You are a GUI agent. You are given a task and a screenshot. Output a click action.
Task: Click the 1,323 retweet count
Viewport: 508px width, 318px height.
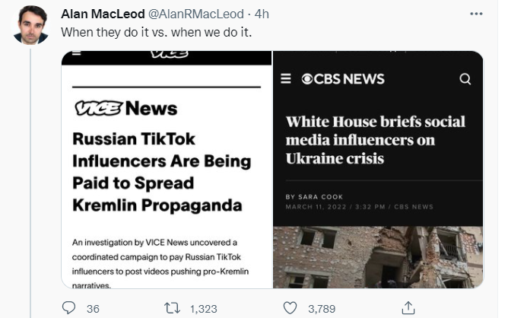click(x=203, y=308)
